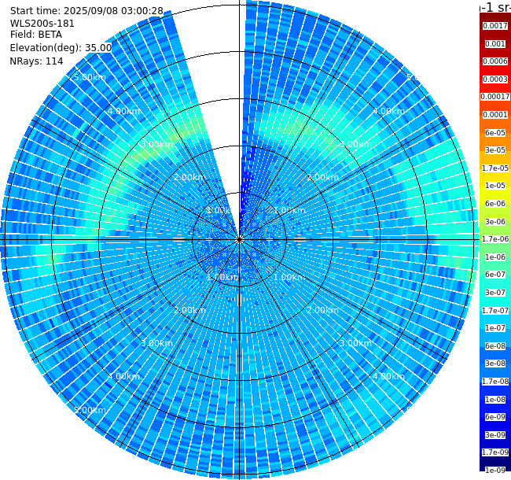Viewport: 511px width, 480px height.
Task: Select the '3e-07' colorbar value
Action: [x=495, y=293]
